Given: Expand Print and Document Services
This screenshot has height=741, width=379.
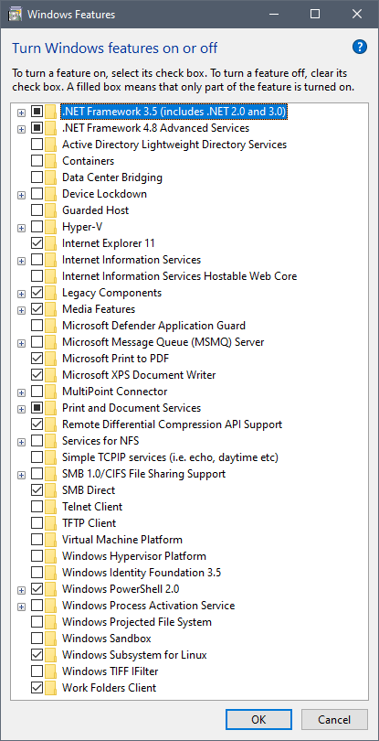Looking at the screenshot, I should coord(21,409).
